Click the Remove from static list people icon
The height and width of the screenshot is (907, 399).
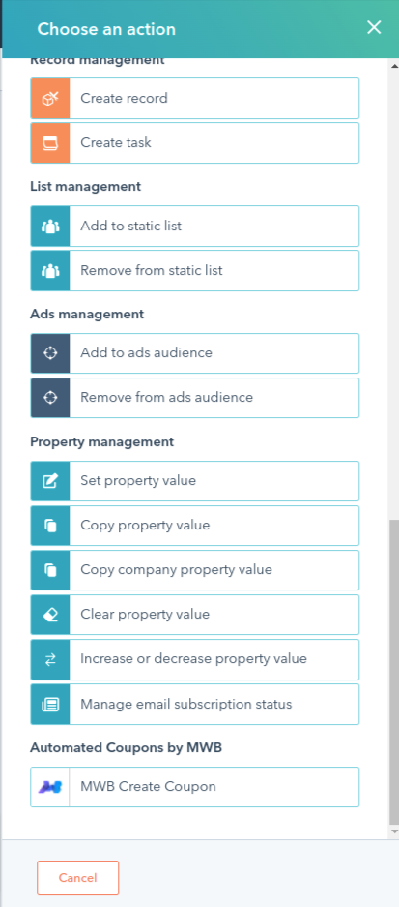coord(50,271)
